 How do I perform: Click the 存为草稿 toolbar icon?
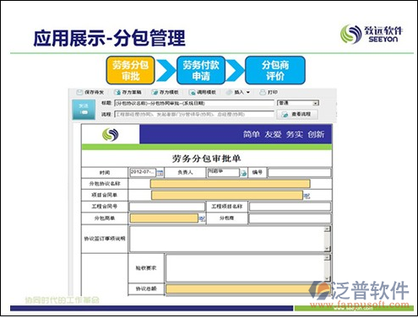point(117,92)
